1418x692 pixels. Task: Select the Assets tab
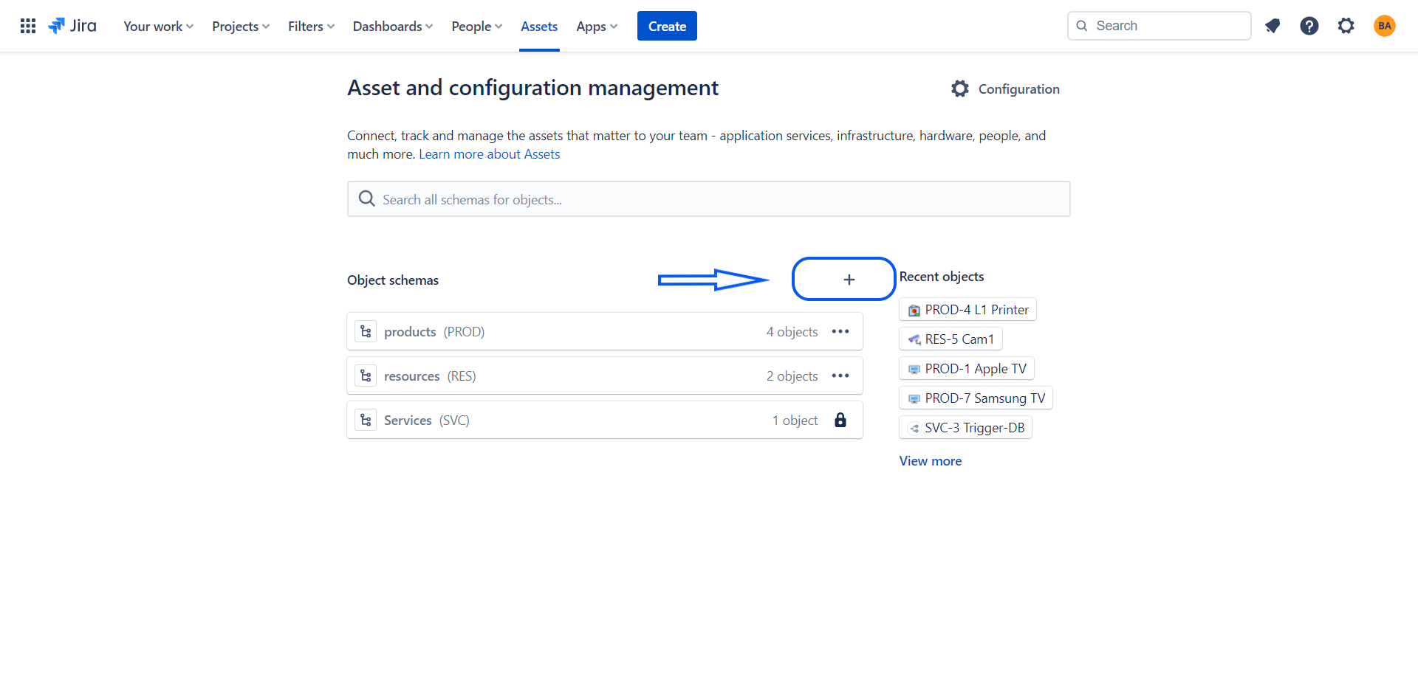[x=539, y=26]
